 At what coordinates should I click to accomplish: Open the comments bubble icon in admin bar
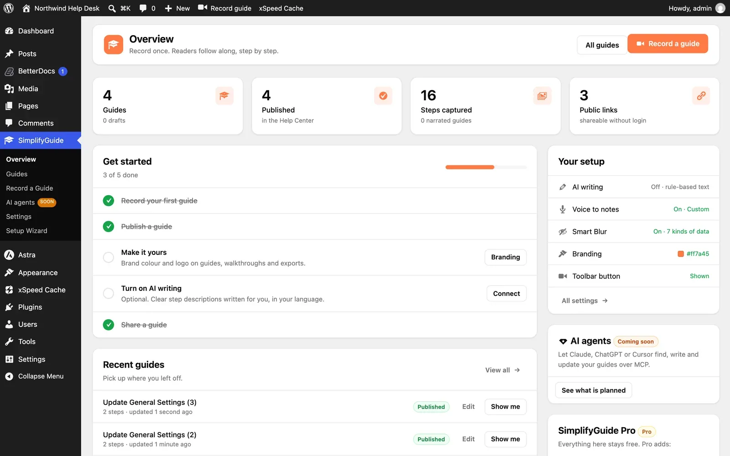(x=143, y=8)
